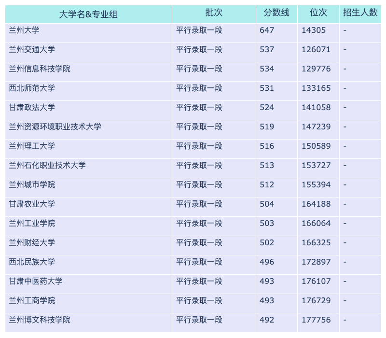Click the score value 534

coord(267,69)
